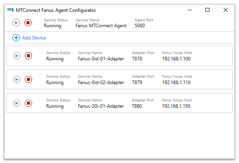This screenshot has height=163, width=239.
Task: Start the Fanuc-30i-01-Adapter service
Action: (17, 103)
